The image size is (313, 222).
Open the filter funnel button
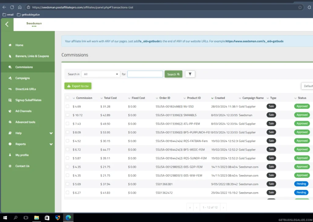point(190,74)
